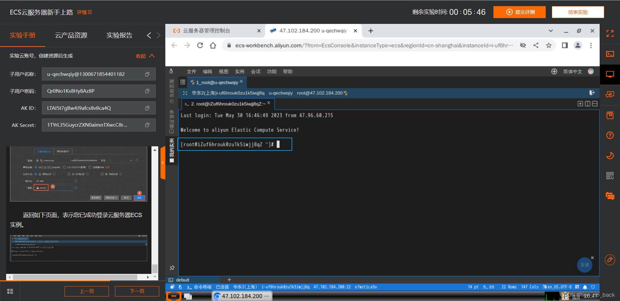The image size is (620, 301).
Task: Open the 编辑 menu
Action: coord(207,71)
